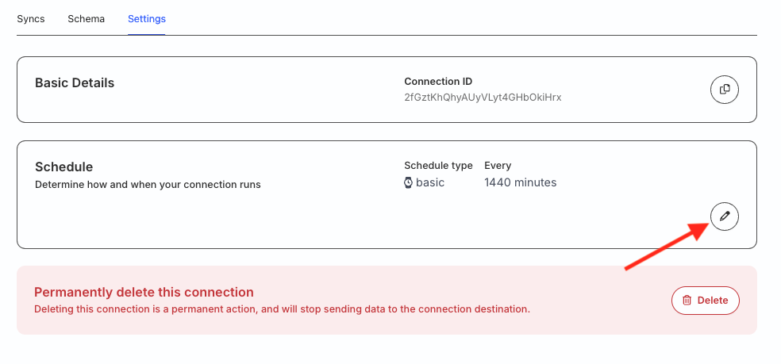Image resolution: width=781 pixels, height=364 pixels.
Task: Click the 'Permanently delete this connection' heading
Action: coord(144,293)
